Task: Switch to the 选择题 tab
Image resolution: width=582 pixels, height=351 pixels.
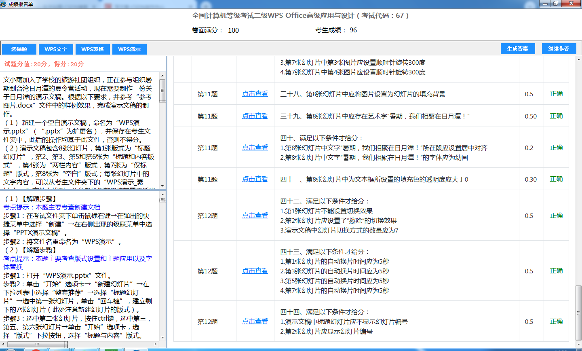Action: [x=19, y=49]
